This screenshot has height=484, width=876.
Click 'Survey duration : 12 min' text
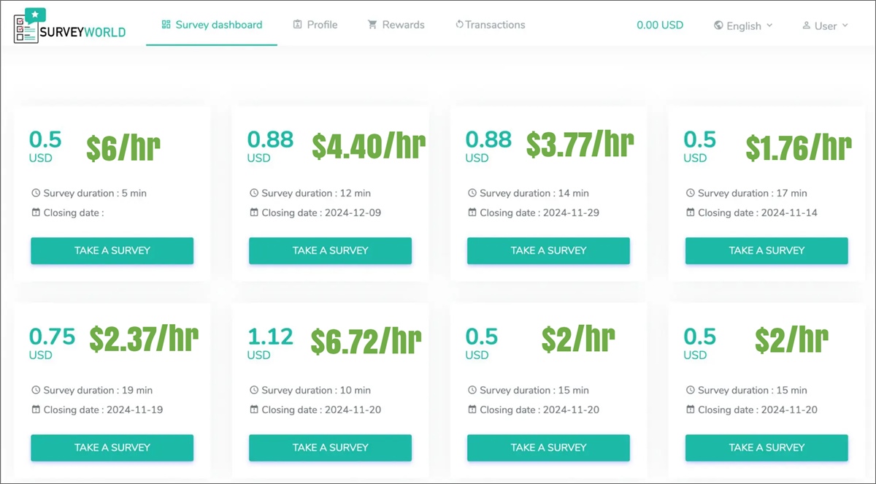click(316, 193)
